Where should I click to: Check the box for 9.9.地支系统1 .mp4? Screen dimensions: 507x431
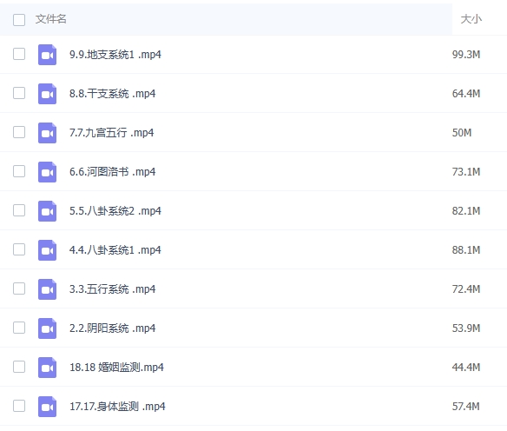click(x=19, y=54)
